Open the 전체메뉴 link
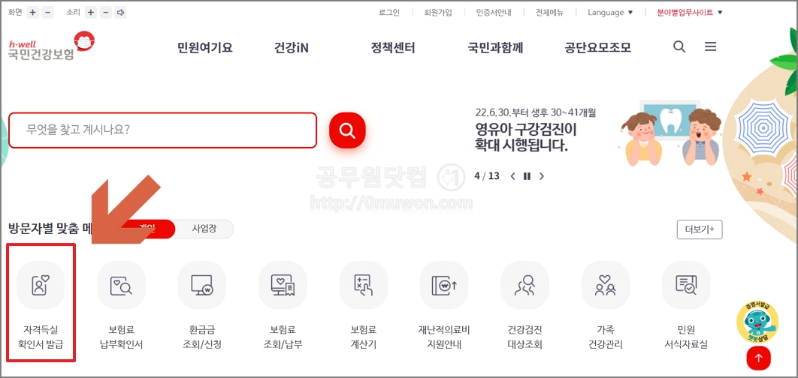Image resolution: width=798 pixels, height=378 pixels. click(549, 13)
